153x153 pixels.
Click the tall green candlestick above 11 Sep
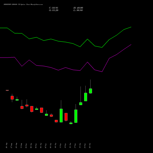point(61,115)
